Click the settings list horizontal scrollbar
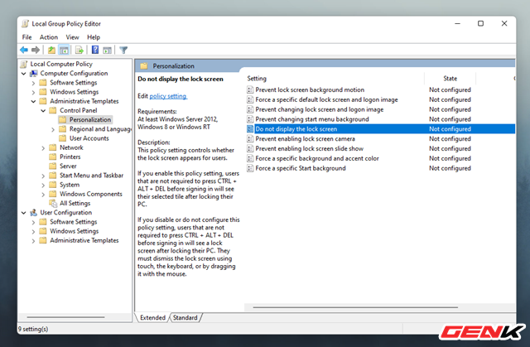 pyautogui.click(x=355, y=307)
